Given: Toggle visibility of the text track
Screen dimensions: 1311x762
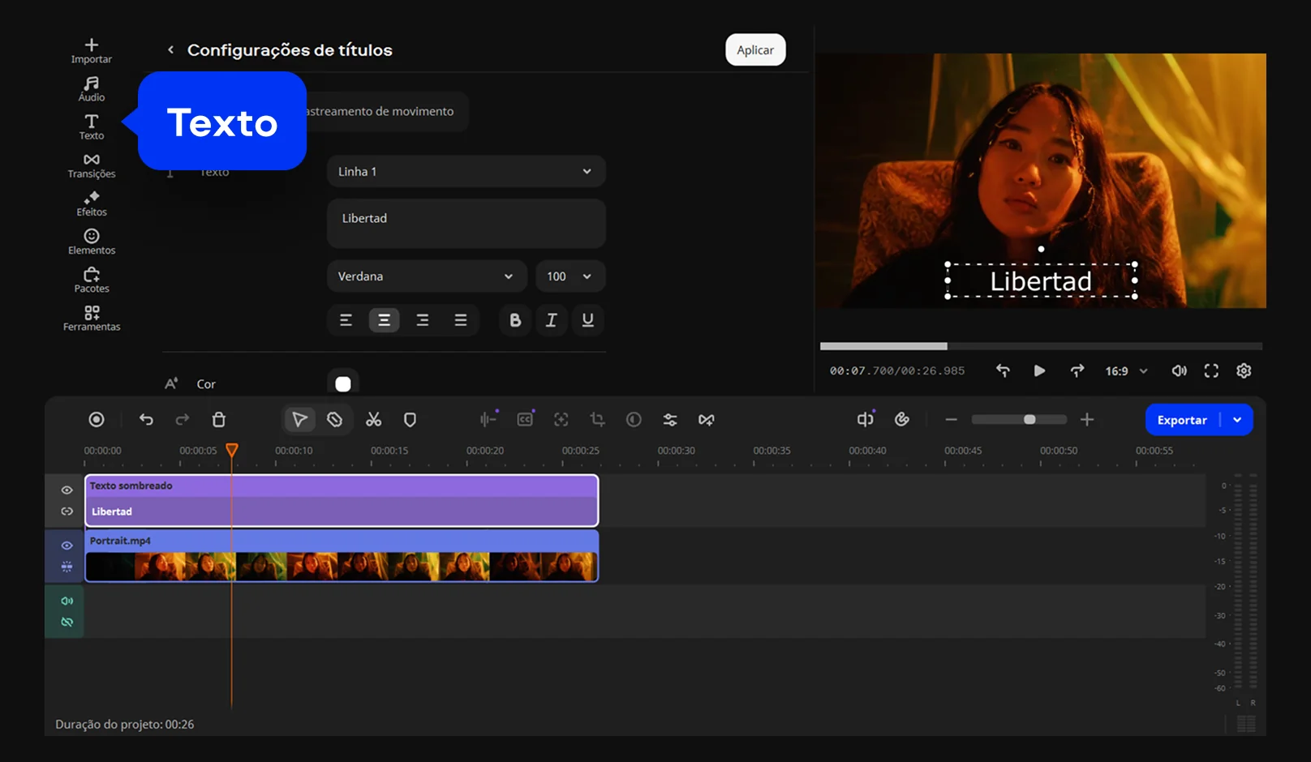Looking at the screenshot, I should 67,490.
